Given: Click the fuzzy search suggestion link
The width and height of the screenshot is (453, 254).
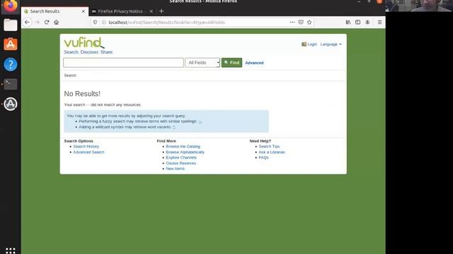Looking at the screenshot, I should [x=200, y=121].
